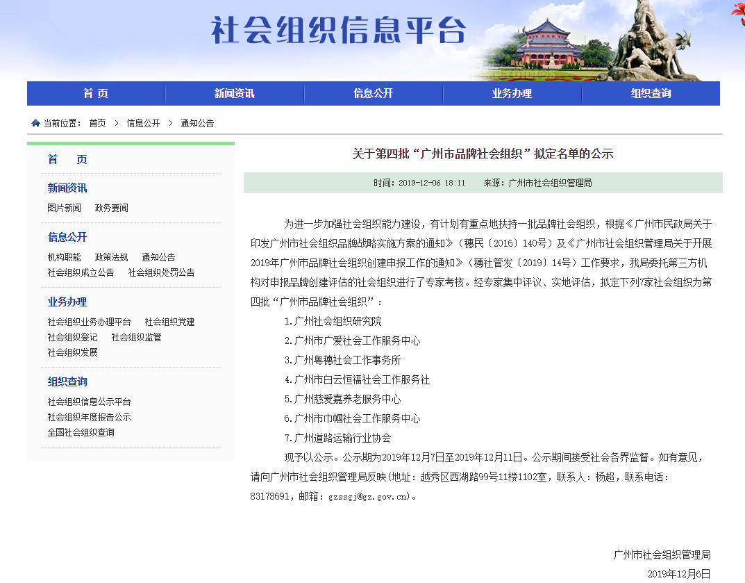Open 首页 in the blue navigation bar
745x583 pixels.
coord(96,93)
